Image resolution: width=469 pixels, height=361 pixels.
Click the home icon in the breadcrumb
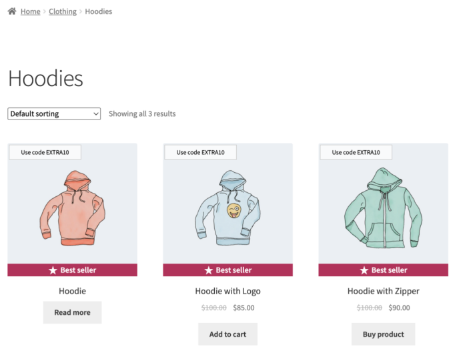click(12, 11)
